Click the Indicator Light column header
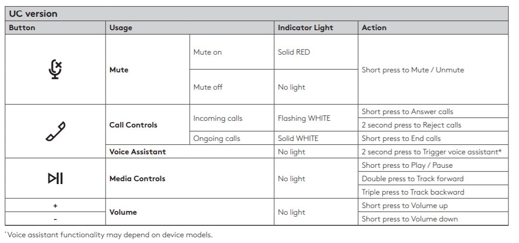519x243 pixels. [x=305, y=28]
